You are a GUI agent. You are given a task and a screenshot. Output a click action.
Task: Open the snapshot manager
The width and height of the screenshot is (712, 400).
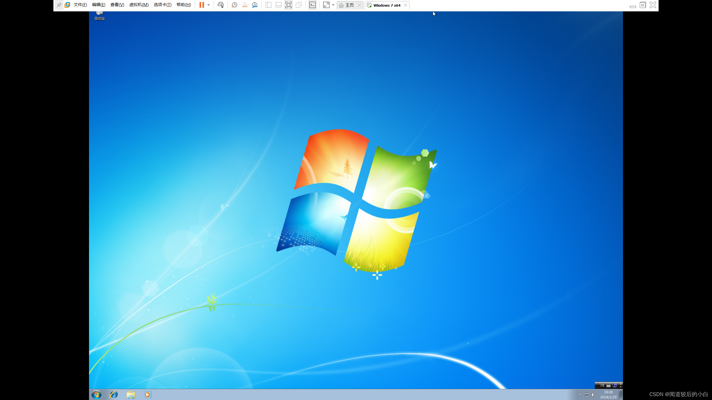(254, 5)
